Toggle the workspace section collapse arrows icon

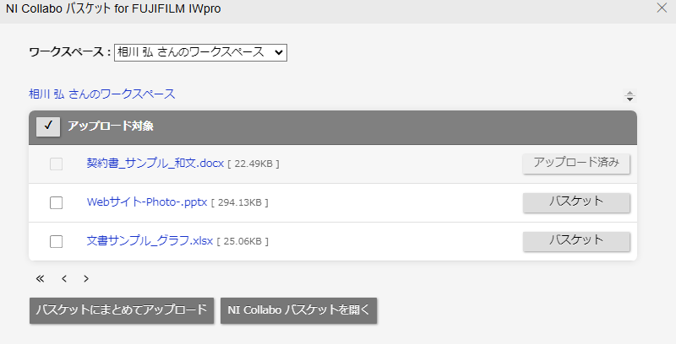pyautogui.click(x=630, y=96)
